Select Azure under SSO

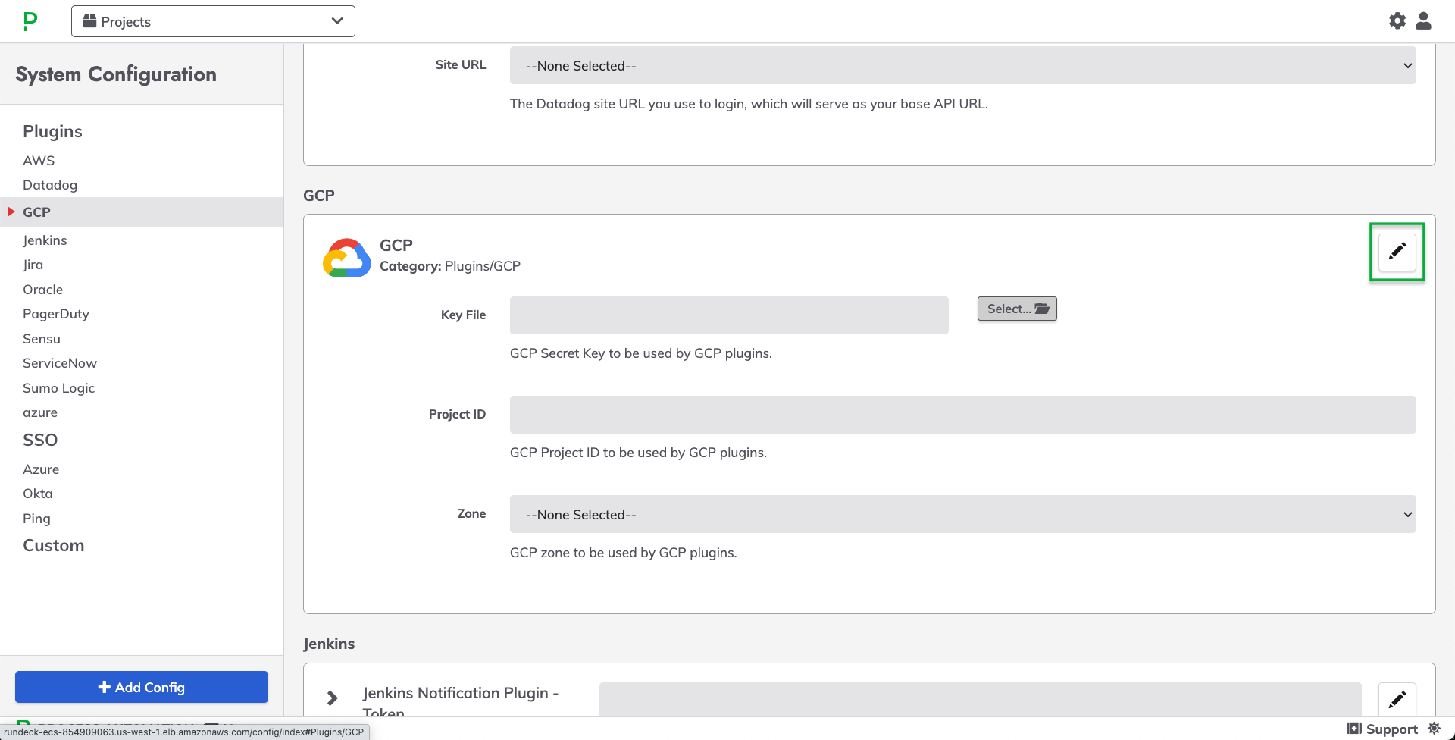click(41, 469)
